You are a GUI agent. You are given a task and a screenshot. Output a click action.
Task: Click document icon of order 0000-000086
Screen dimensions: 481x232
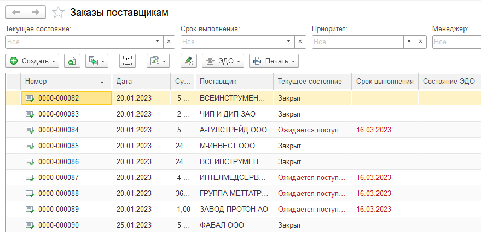pyautogui.click(x=30, y=162)
